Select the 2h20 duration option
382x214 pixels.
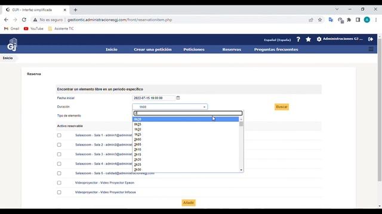[x=186, y=160]
